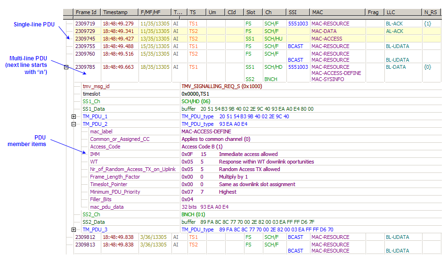Click the Timestamp column header

[x=114, y=12]
